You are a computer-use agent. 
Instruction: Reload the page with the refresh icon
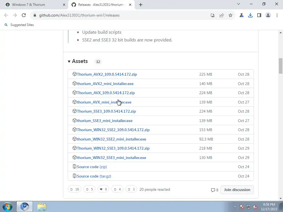point(24,15)
